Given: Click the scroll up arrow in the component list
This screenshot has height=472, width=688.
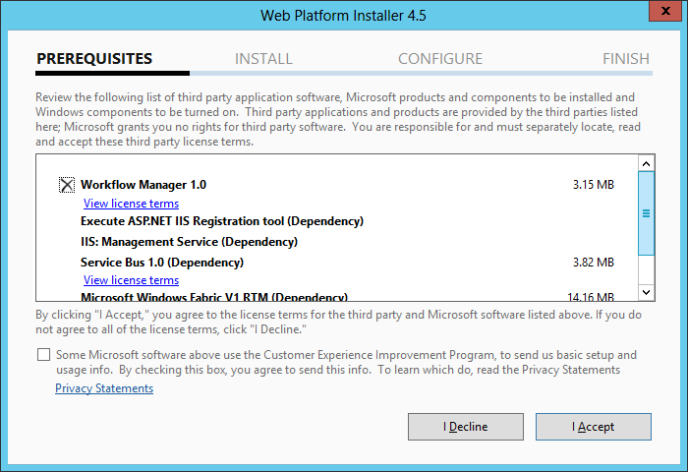Looking at the screenshot, I should [646, 164].
